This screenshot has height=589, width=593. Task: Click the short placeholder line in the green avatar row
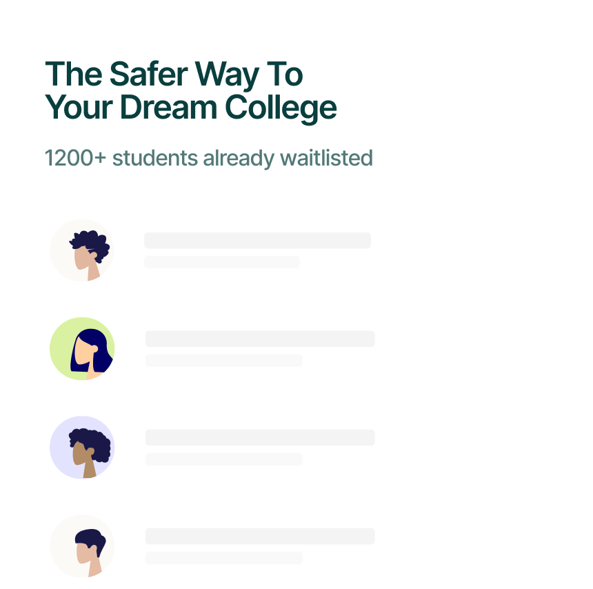coord(224,360)
